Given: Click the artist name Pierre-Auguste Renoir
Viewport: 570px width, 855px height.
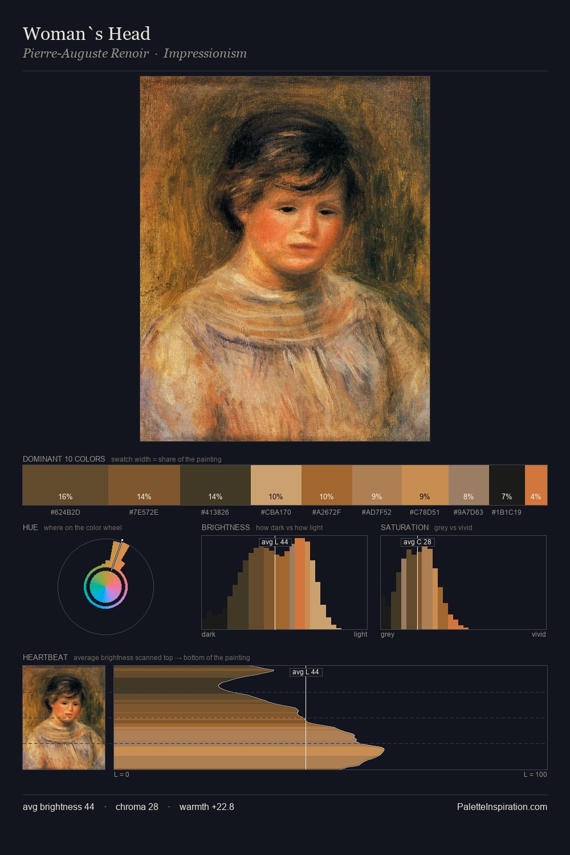Looking at the screenshot, I should click(x=85, y=54).
